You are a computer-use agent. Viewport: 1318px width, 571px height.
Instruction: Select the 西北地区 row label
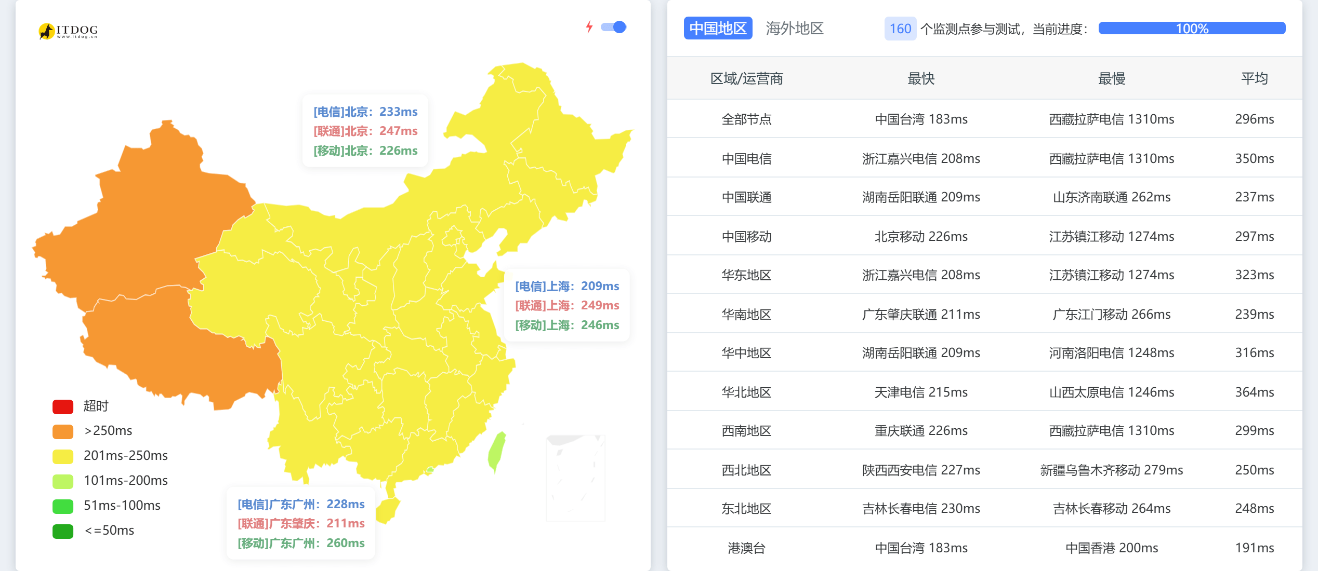tap(746, 470)
